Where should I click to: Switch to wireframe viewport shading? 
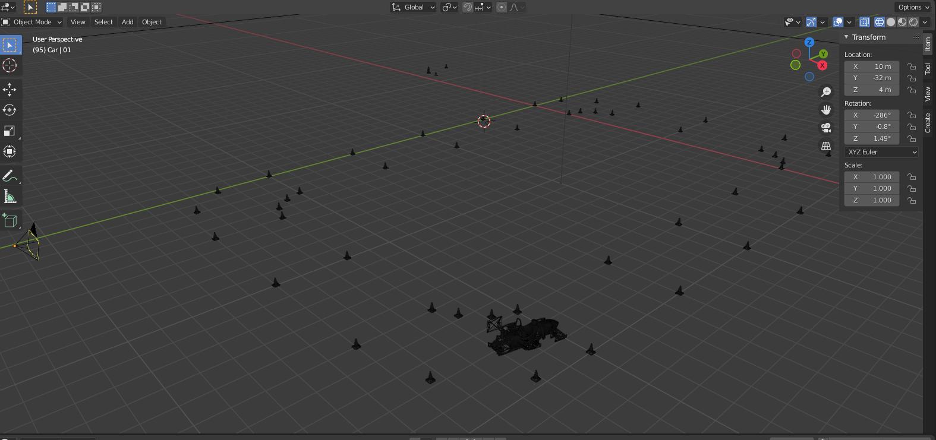tap(880, 22)
